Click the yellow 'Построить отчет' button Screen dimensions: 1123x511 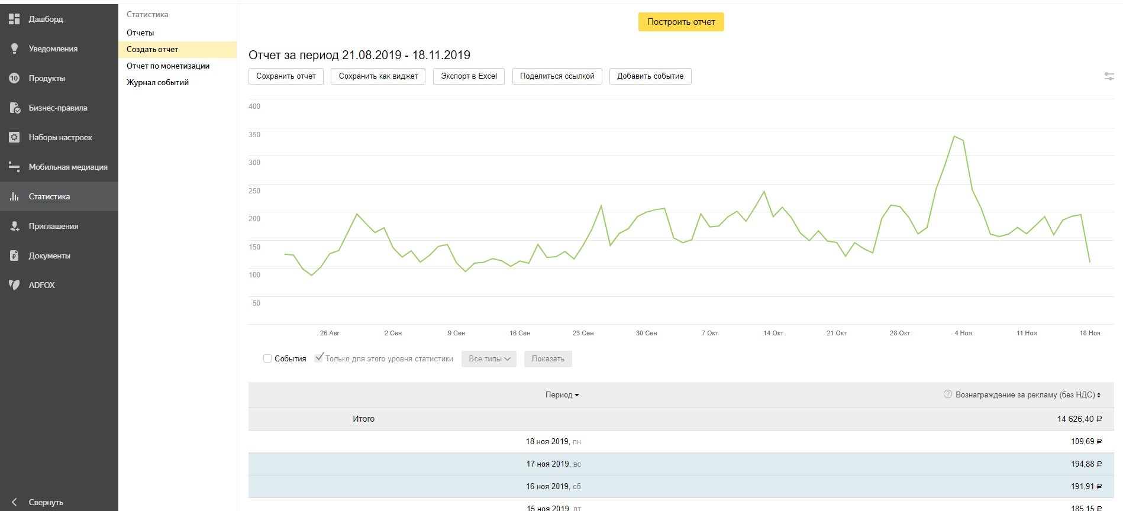[681, 22]
